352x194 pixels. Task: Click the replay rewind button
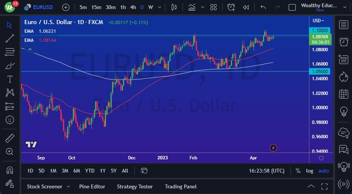[x=246, y=7]
